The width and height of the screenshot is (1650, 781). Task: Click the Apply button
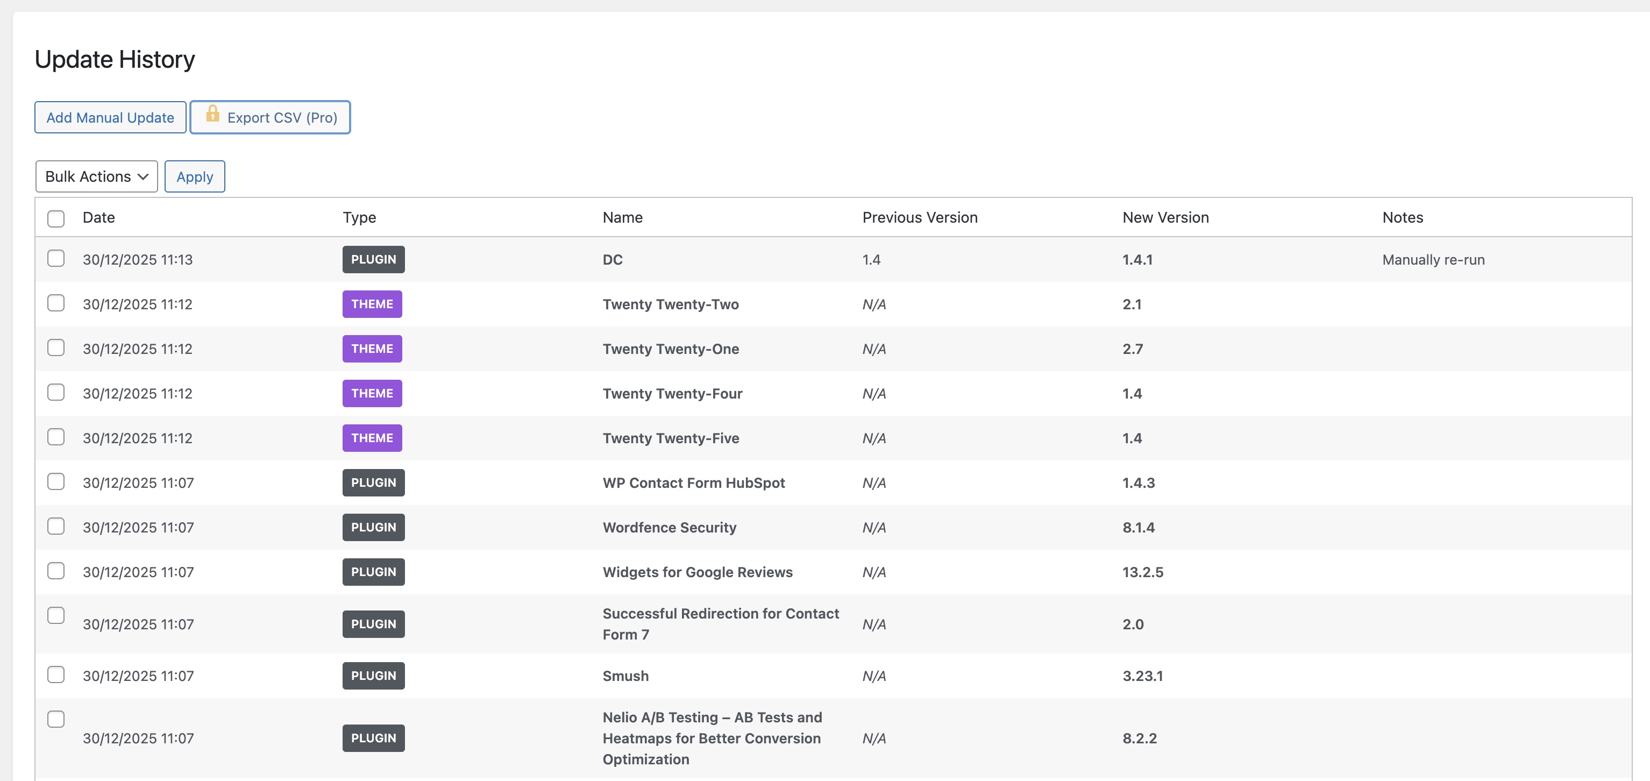pos(195,177)
